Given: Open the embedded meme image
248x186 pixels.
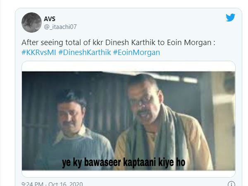Looking at the screenshot, I should tap(129, 121).
